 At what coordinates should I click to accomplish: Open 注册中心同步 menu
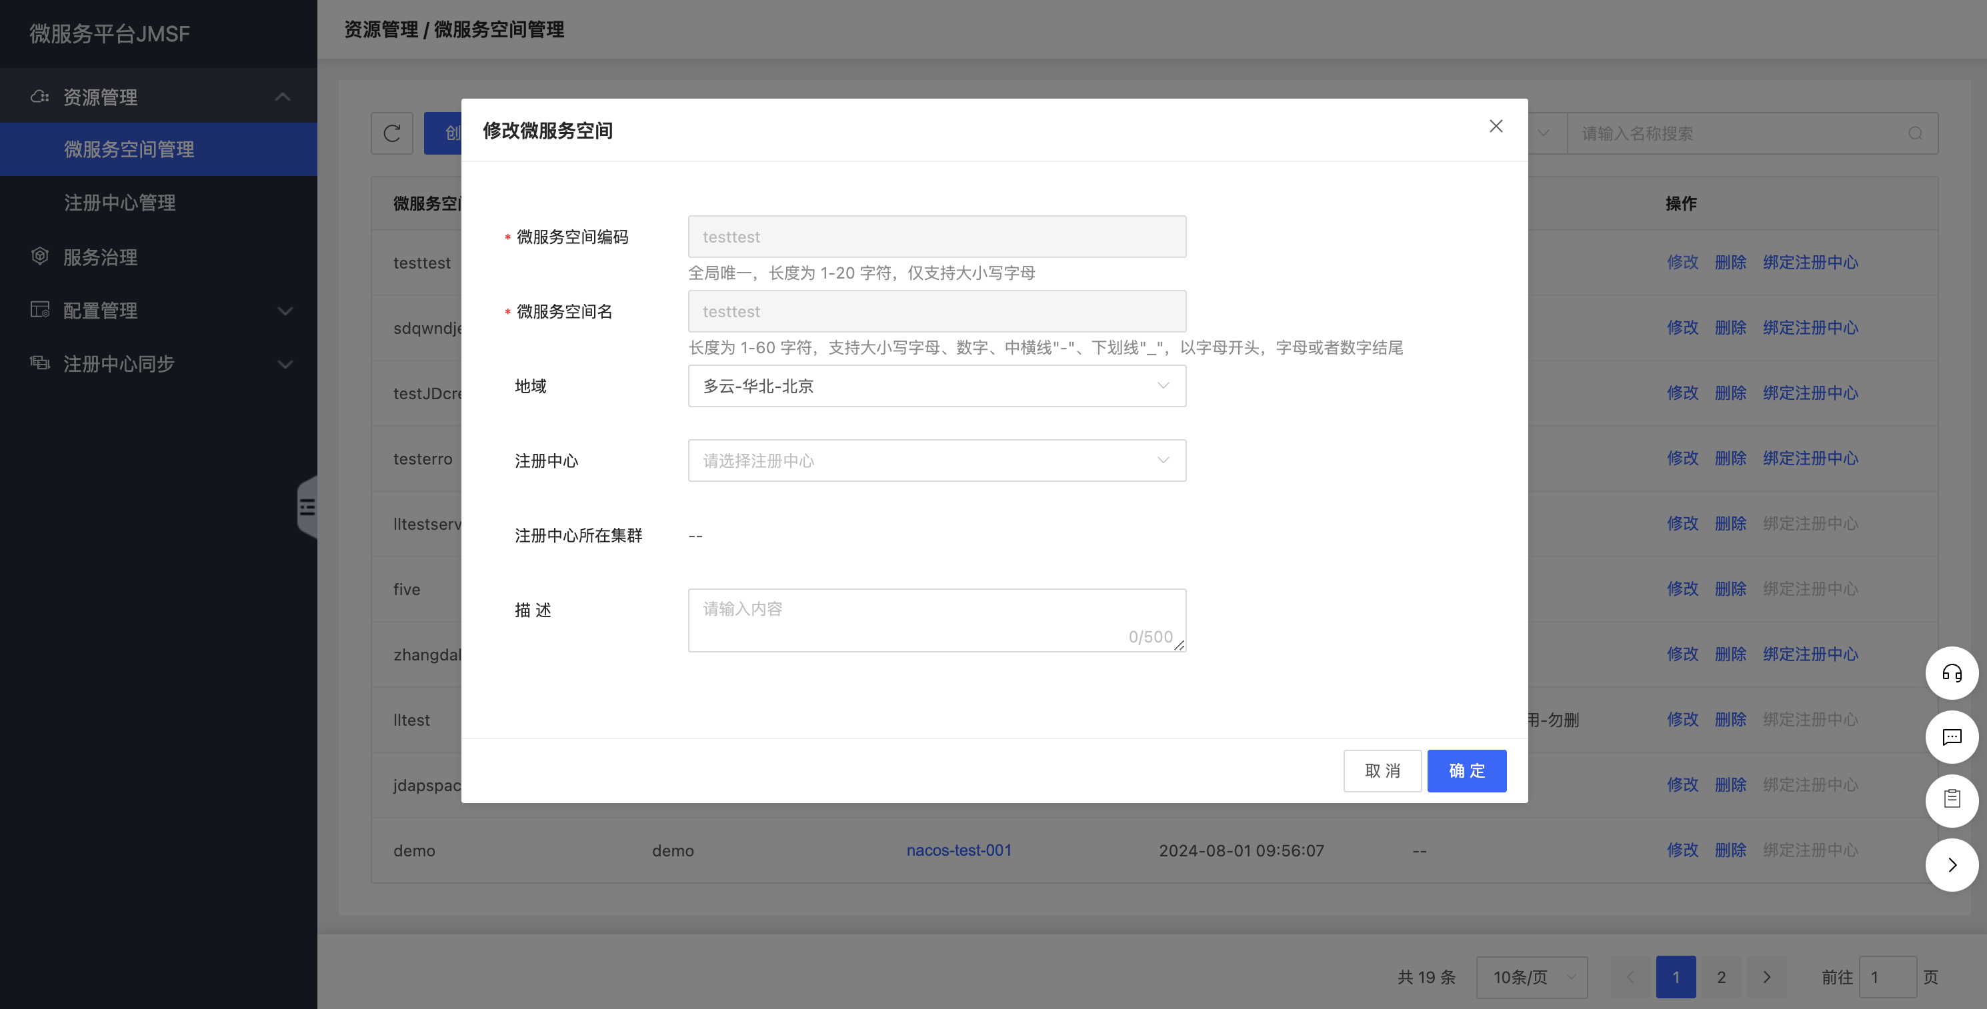point(159,364)
